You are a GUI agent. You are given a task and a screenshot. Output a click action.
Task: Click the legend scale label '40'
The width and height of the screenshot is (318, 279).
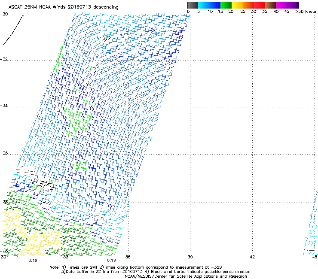pos(276,12)
